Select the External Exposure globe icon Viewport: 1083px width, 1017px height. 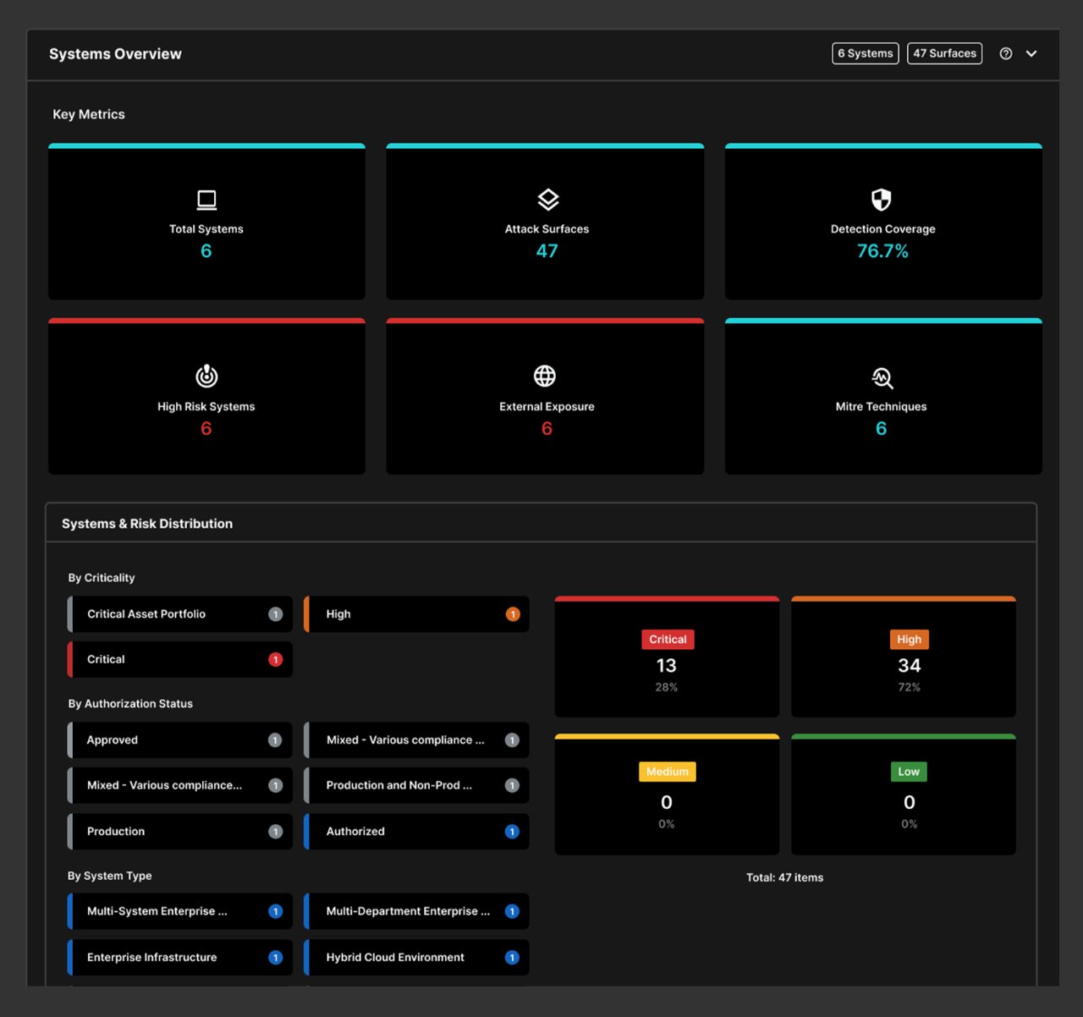[x=546, y=377]
